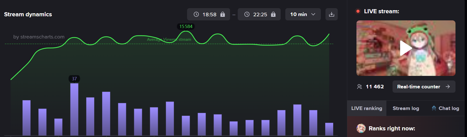Click the 'LIVE stream:' heading
The width and height of the screenshot is (467, 137).
[382, 11]
